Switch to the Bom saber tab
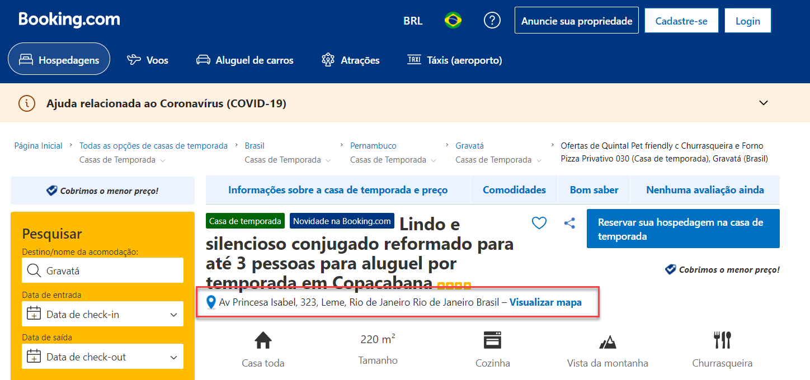810x380 pixels. pyautogui.click(x=594, y=190)
